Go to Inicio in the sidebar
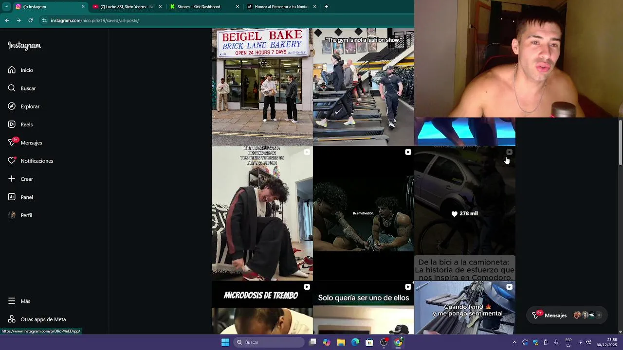The width and height of the screenshot is (623, 350). 20,70
